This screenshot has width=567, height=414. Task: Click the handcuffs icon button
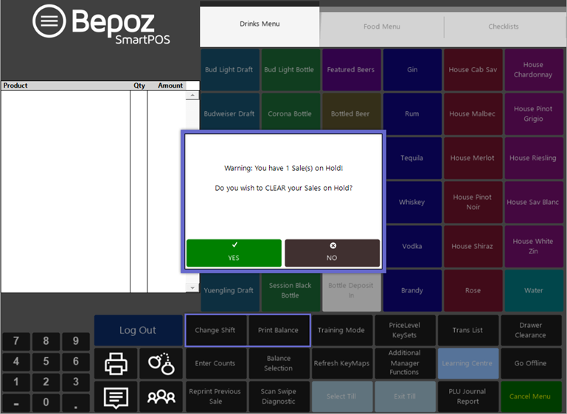pyautogui.click(x=161, y=363)
